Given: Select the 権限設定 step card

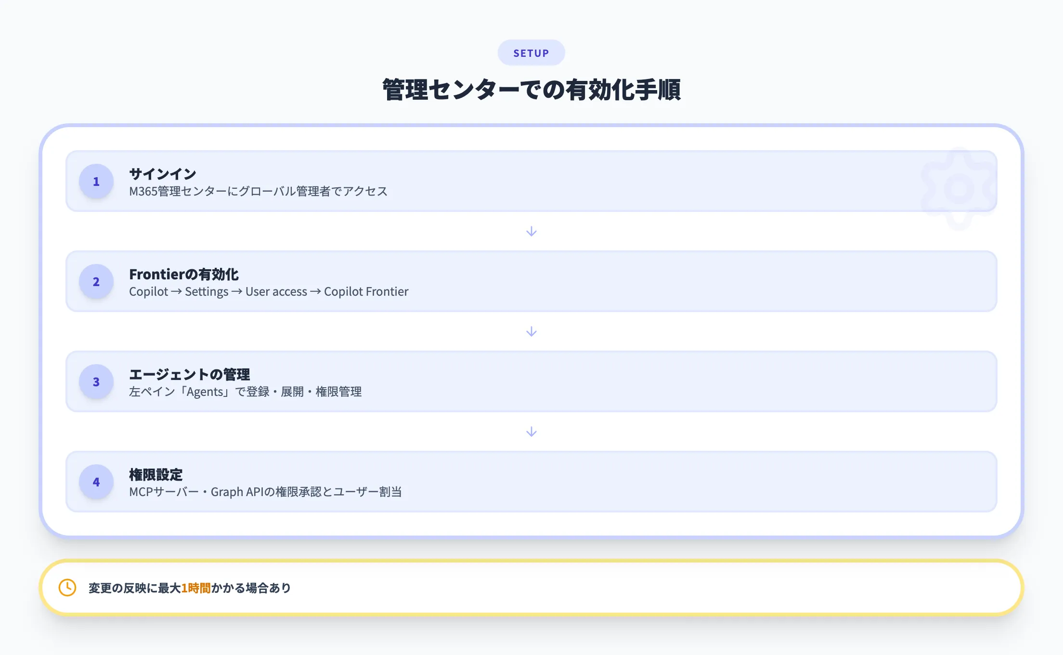Looking at the screenshot, I should coord(530,482).
